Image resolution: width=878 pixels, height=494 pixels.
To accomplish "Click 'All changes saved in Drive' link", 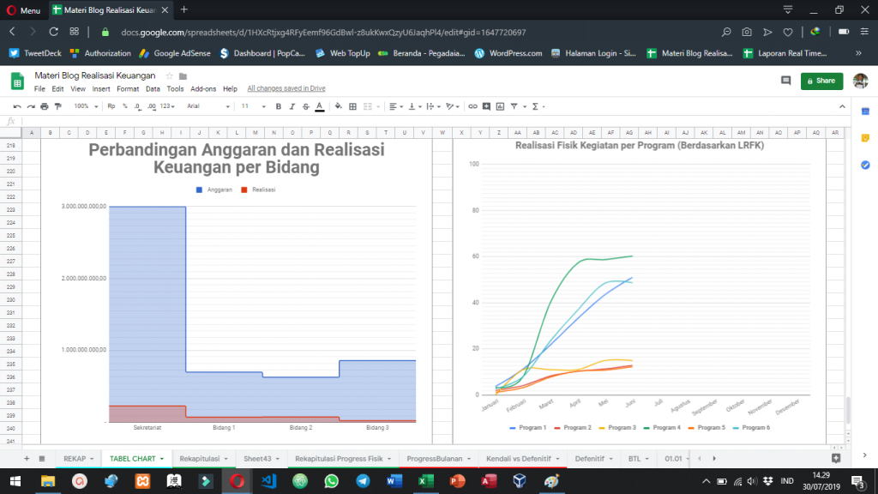I will pos(286,88).
